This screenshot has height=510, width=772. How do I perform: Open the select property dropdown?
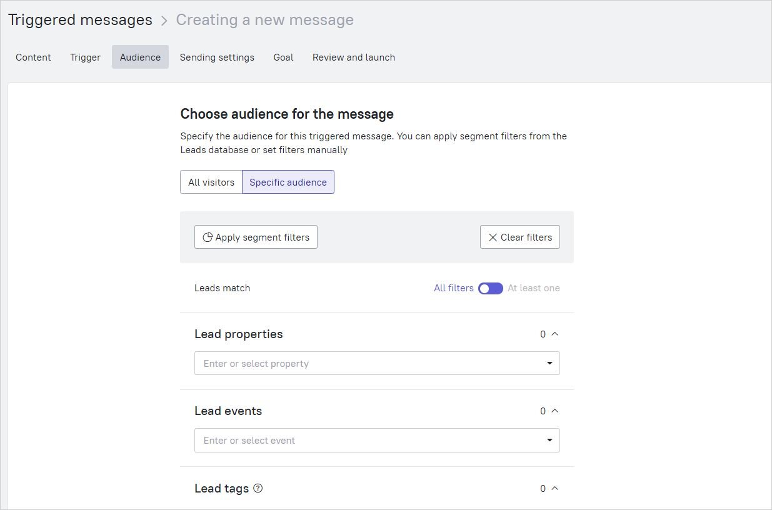click(x=549, y=363)
